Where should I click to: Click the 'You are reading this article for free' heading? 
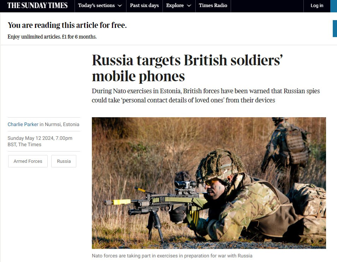click(67, 25)
